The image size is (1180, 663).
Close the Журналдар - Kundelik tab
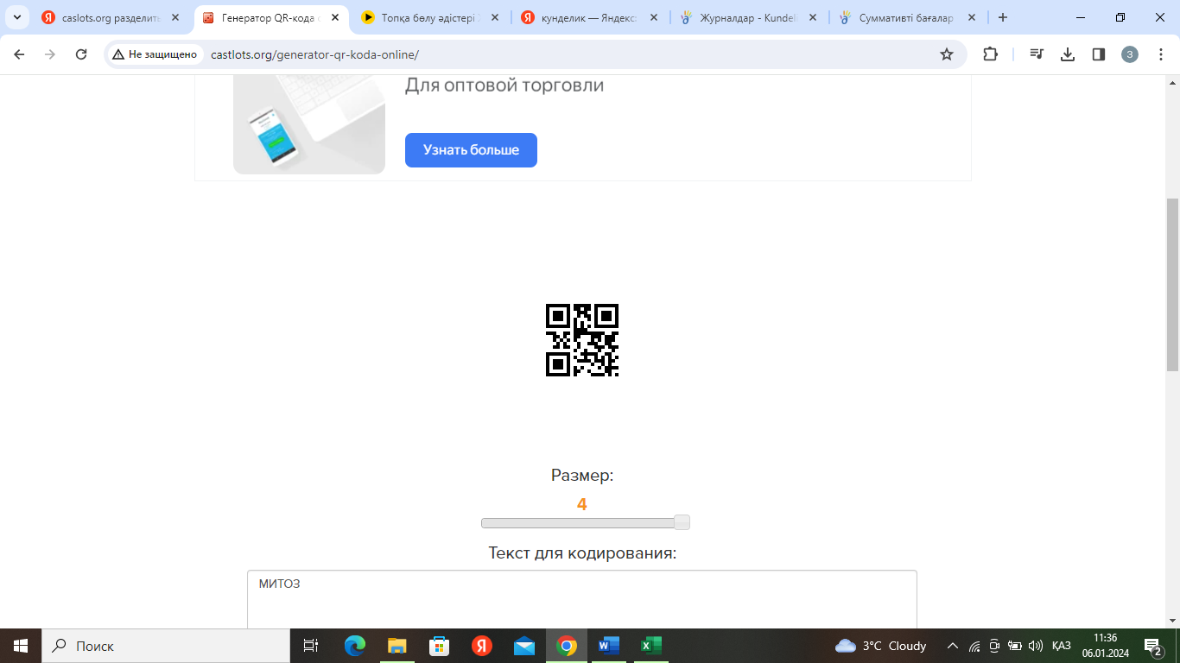tap(813, 17)
